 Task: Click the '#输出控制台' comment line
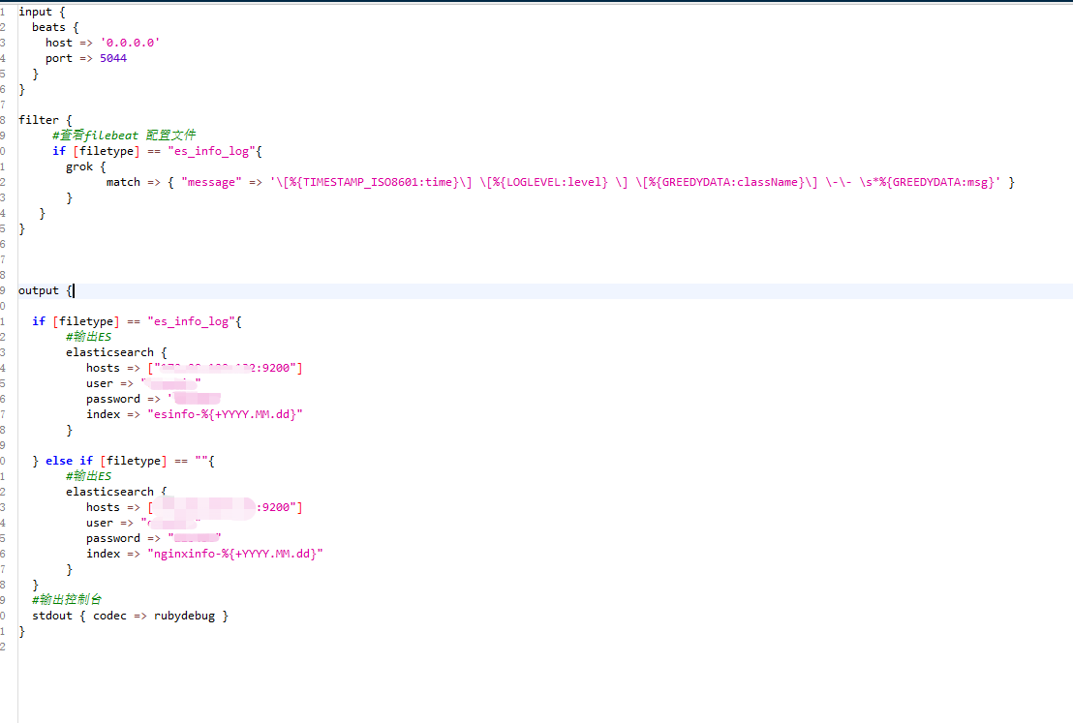(66, 600)
